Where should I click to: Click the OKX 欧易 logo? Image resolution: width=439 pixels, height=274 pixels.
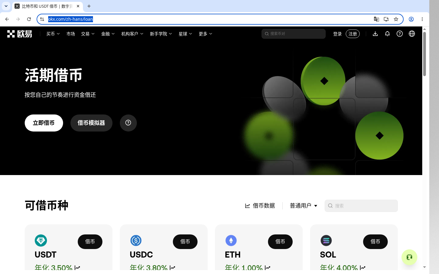pyautogui.click(x=20, y=34)
